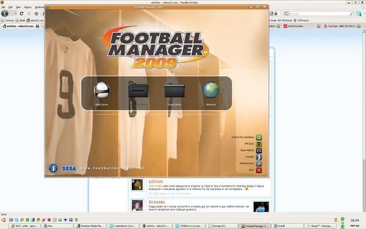Click the Check For Updates green icon
Screen dimensions: 366x229
(259, 137)
